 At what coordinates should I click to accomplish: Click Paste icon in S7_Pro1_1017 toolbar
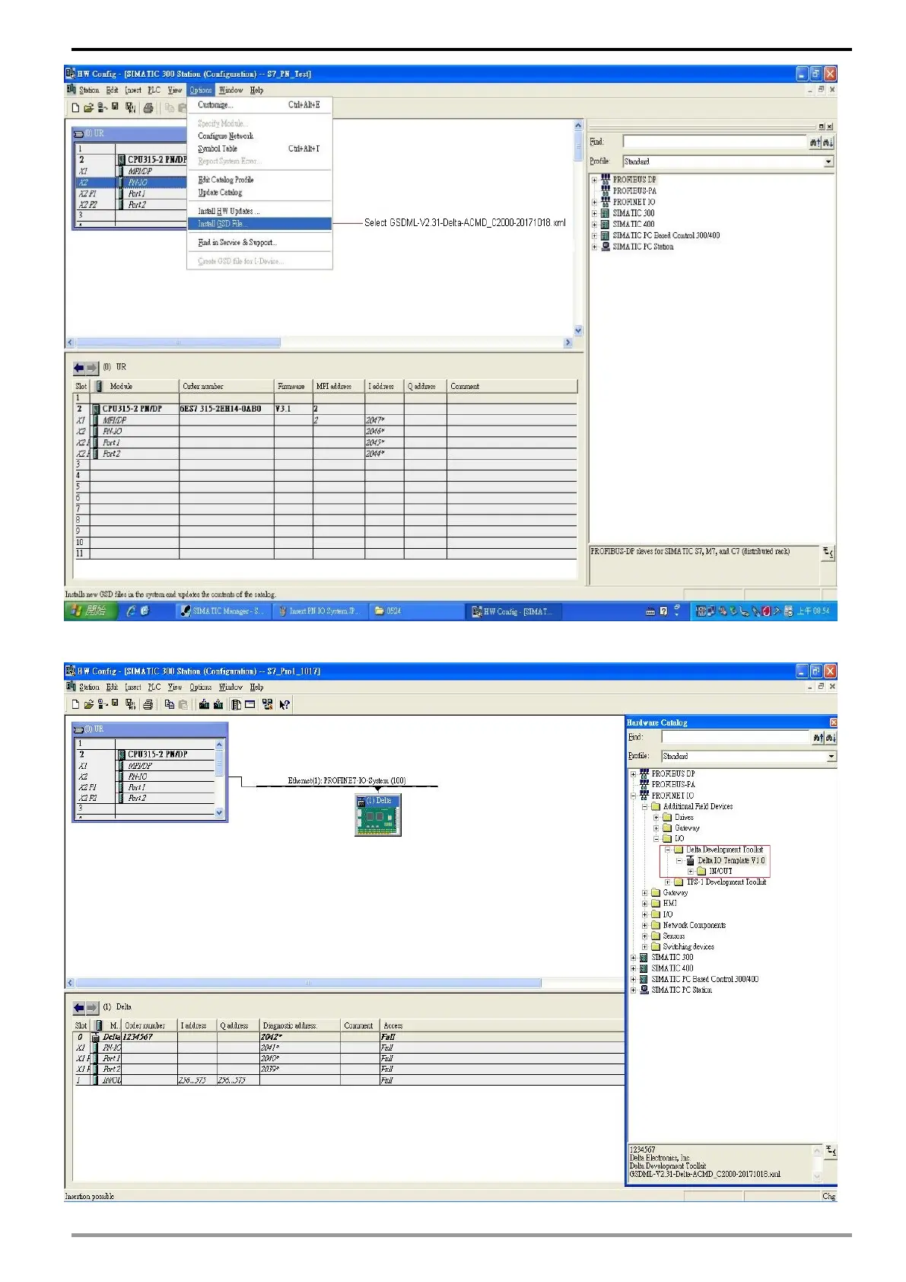(183, 705)
